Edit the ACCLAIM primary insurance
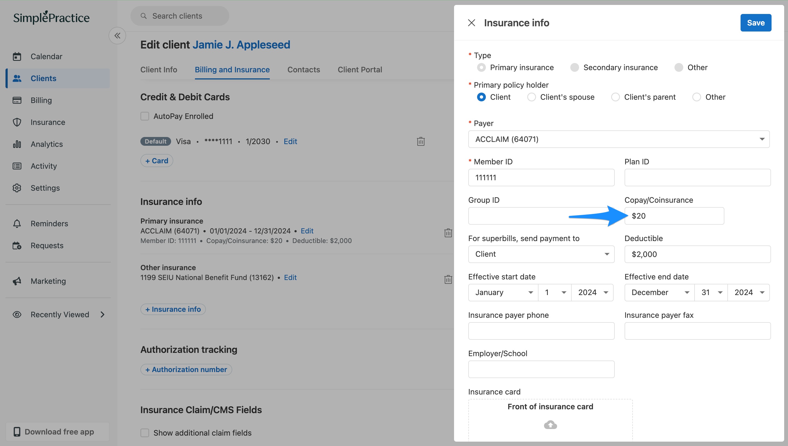This screenshot has height=446, width=788. coord(307,231)
